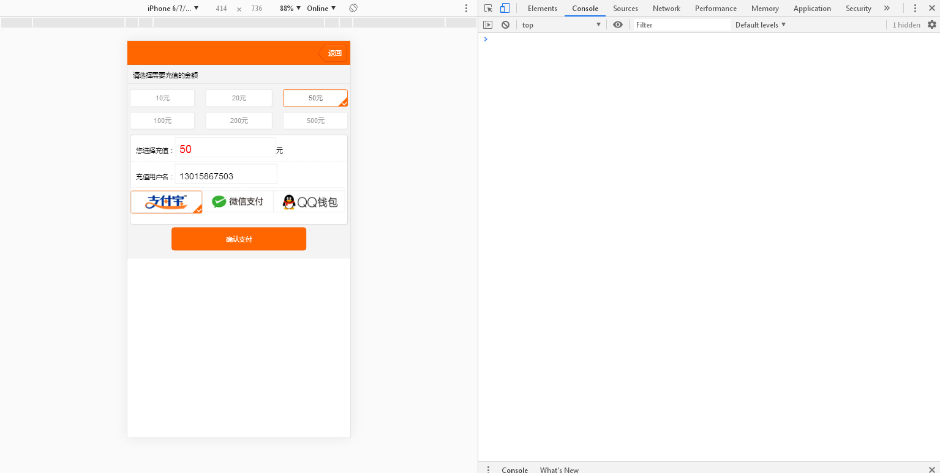Open the iPhone 6/7 device dropdown
Screen dimensions: 940x473
pos(173,9)
